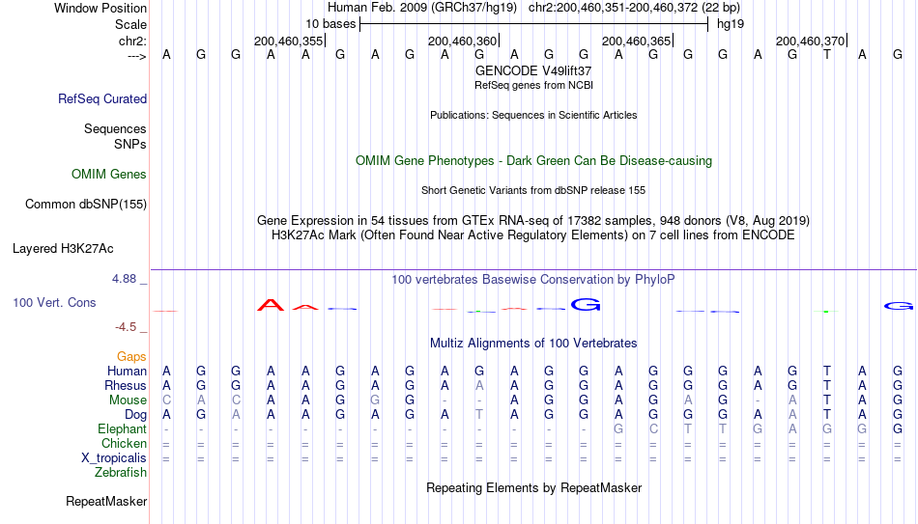Viewport: 918px width, 524px height.
Task: Click H3K27Ac Mark ENCODE track title
Action: [x=533, y=235]
